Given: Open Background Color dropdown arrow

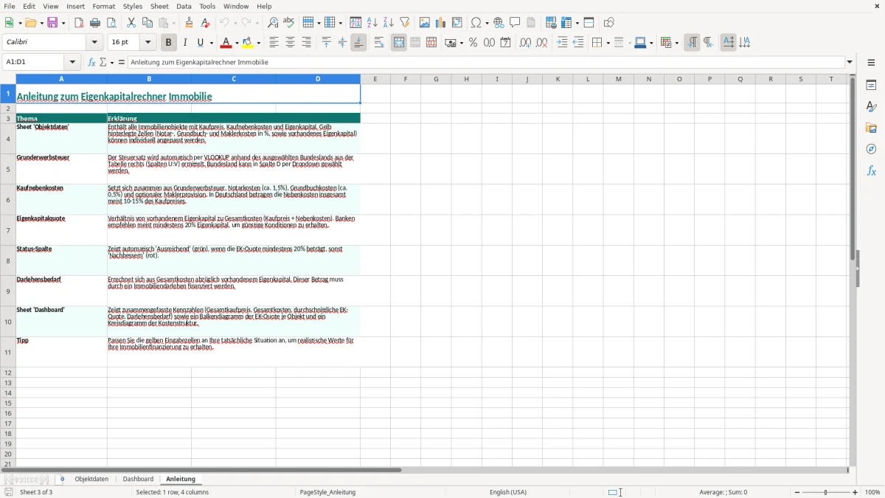Looking at the screenshot, I should pos(259,43).
